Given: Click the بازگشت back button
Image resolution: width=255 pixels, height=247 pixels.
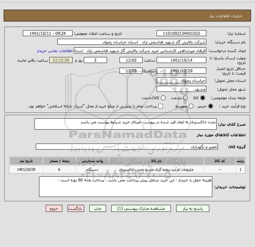Looking at the screenshot, I should (76, 209).
